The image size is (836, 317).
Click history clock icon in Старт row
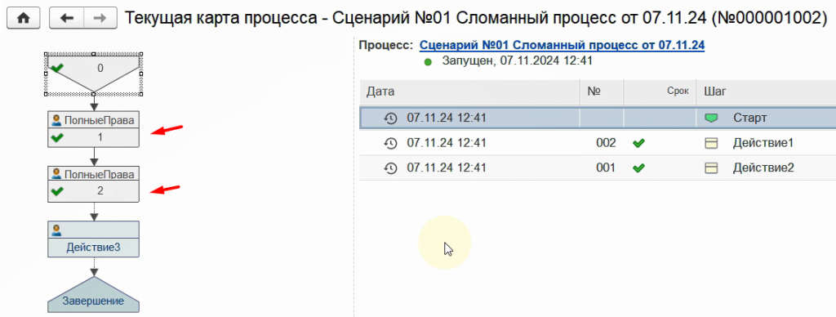coord(390,118)
